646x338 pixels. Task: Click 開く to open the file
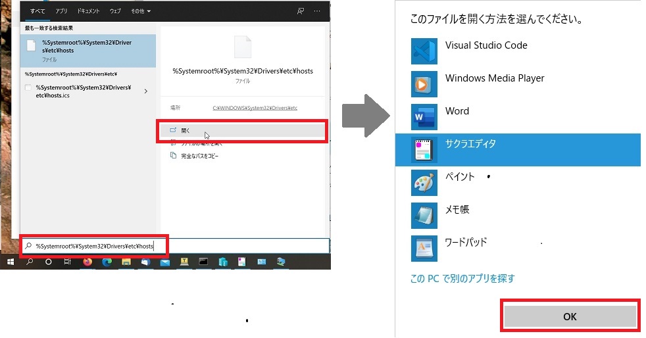pos(242,130)
